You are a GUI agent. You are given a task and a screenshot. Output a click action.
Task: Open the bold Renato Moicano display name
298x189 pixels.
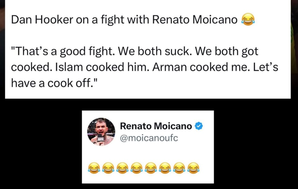(156, 126)
